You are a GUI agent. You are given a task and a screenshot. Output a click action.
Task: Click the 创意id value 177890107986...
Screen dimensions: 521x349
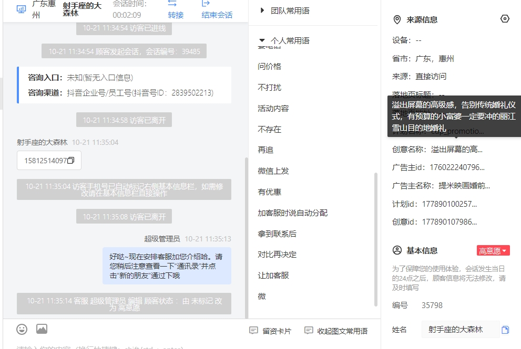(449, 221)
